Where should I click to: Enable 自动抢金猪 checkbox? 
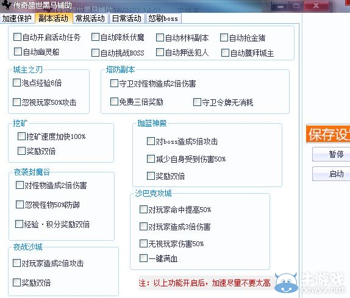224,37
